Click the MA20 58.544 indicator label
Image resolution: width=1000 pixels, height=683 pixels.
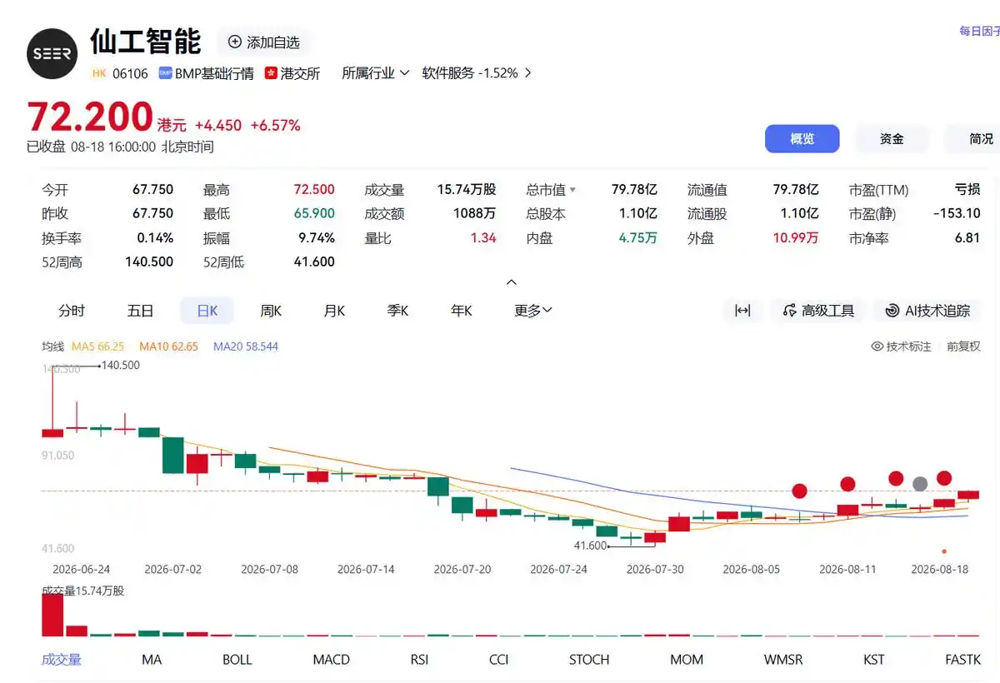click(246, 346)
